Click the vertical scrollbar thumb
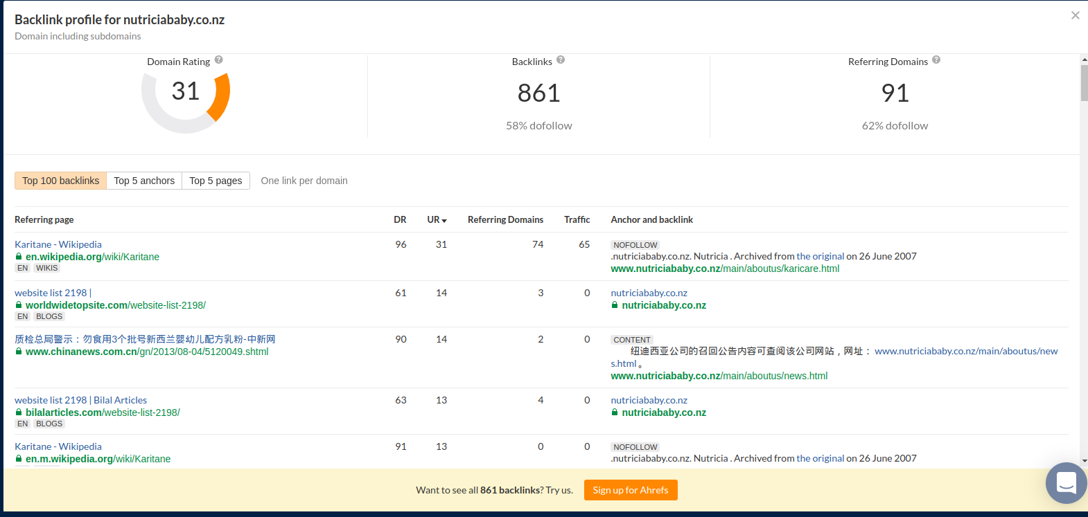1088x517 pixels. click(x=1084, y=83)
